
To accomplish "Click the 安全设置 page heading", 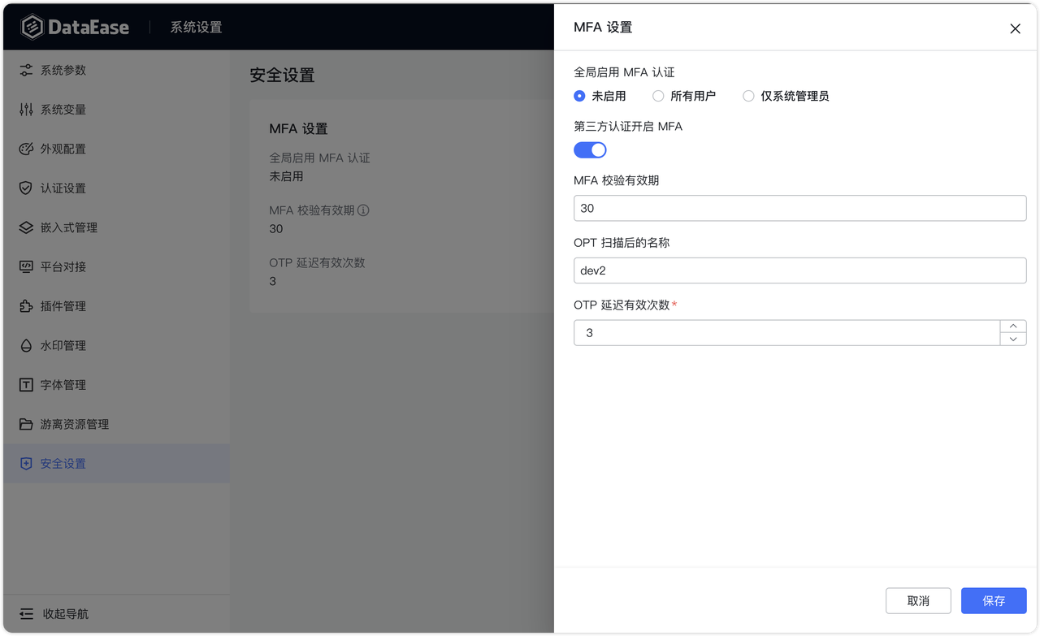I will (x=282, y=76).
